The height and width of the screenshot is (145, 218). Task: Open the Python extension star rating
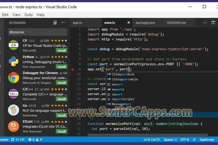pyautogui.click(x=59, y=57)
